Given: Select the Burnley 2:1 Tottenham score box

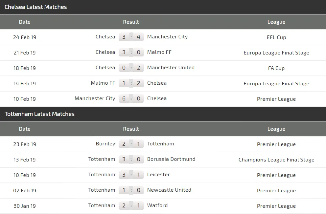Looking at the screenshot, I should point(131,144).
